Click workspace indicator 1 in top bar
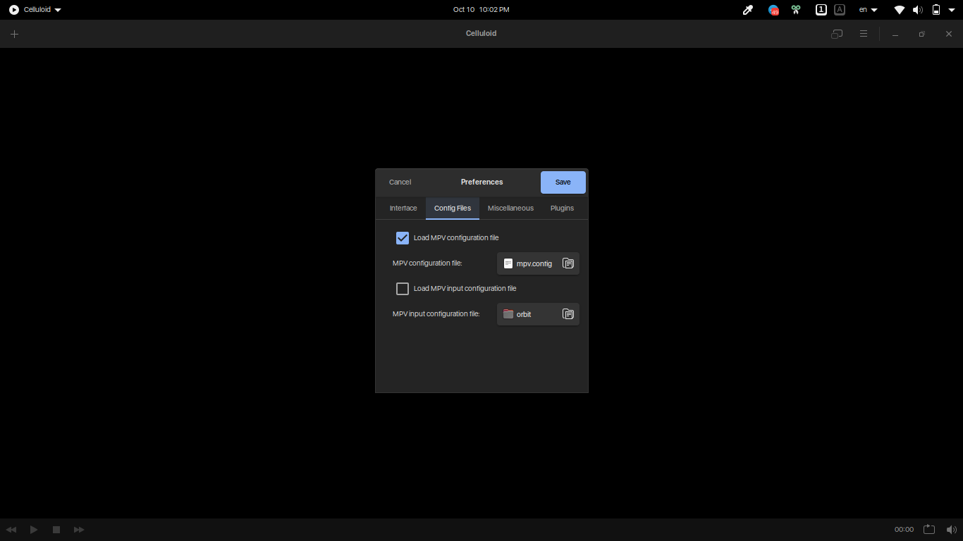This screenshot has width=963, height=541. [x=821, y=10]
